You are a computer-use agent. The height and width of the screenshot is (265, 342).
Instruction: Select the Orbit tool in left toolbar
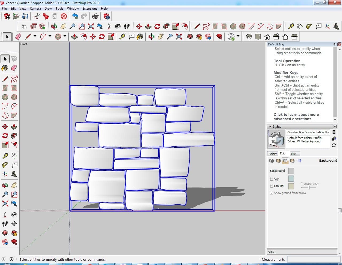point(5,185)
